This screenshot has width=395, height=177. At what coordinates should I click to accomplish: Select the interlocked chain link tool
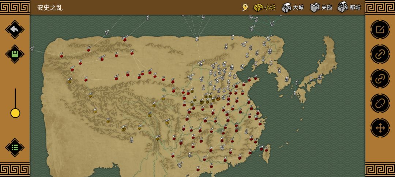pos(380,79)
